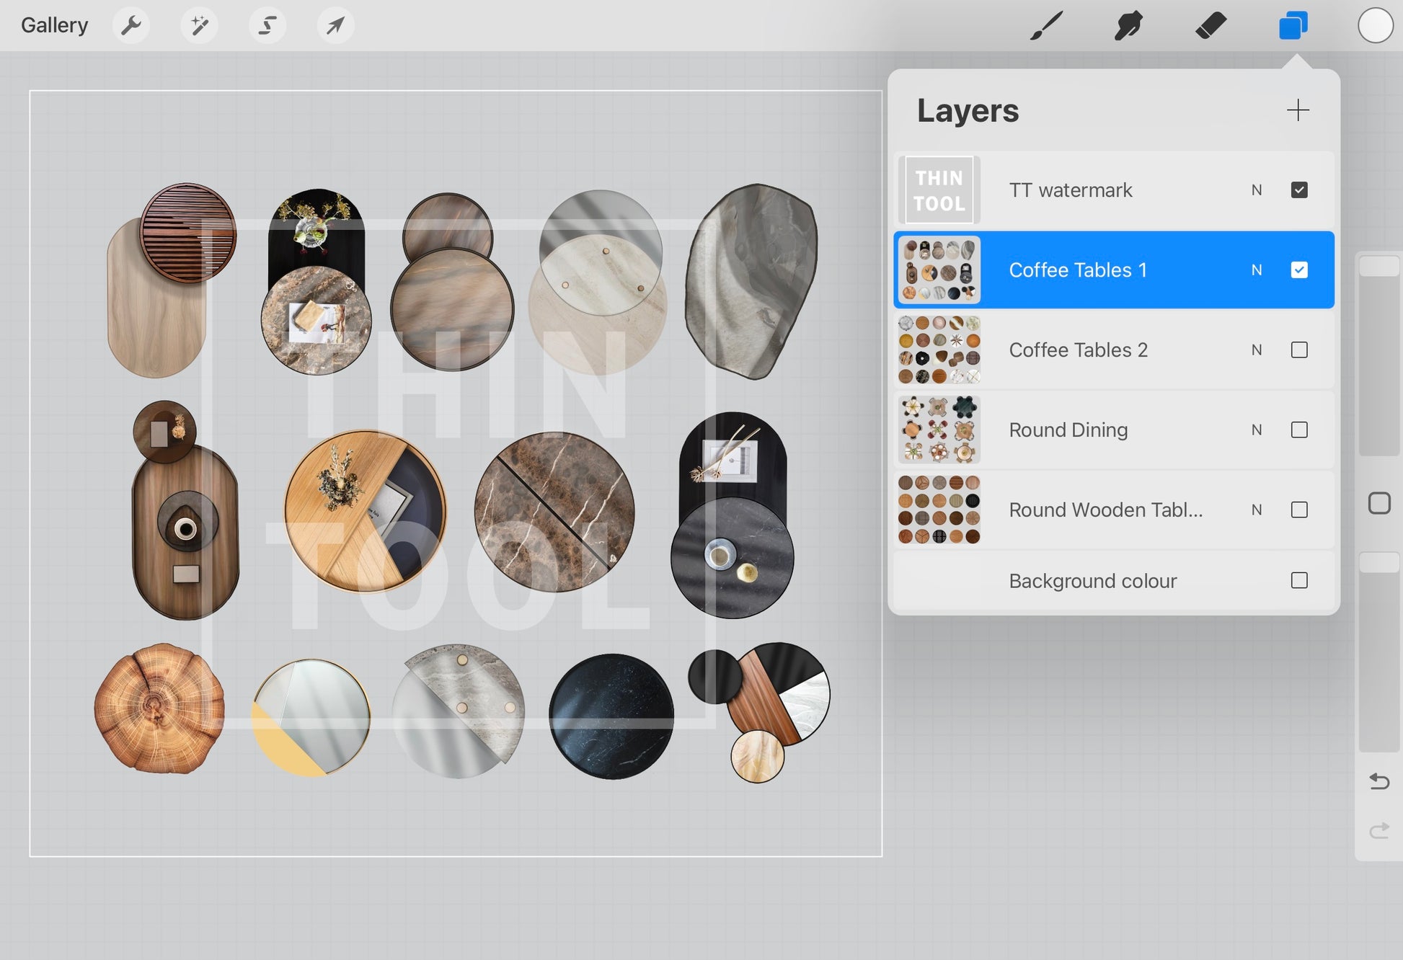
Task: Show the Coffee Tables 2 layer
Action: click(x=1299, y=350)
